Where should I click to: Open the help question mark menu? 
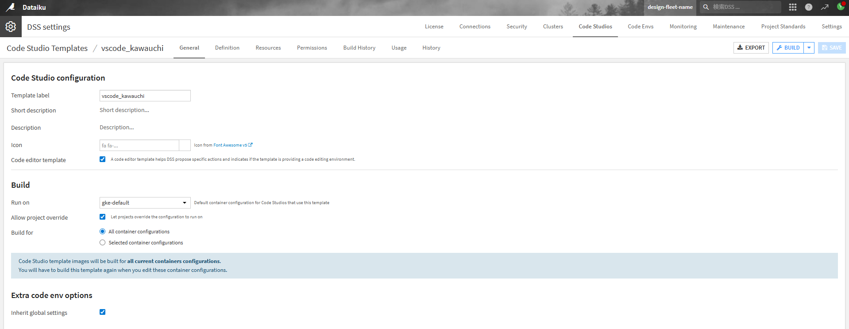coord(808,7)
